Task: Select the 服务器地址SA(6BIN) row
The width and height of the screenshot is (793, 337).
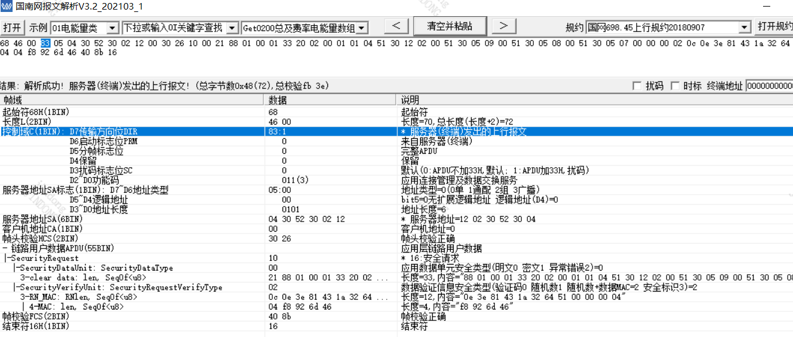Action: [x=396, y=219]
